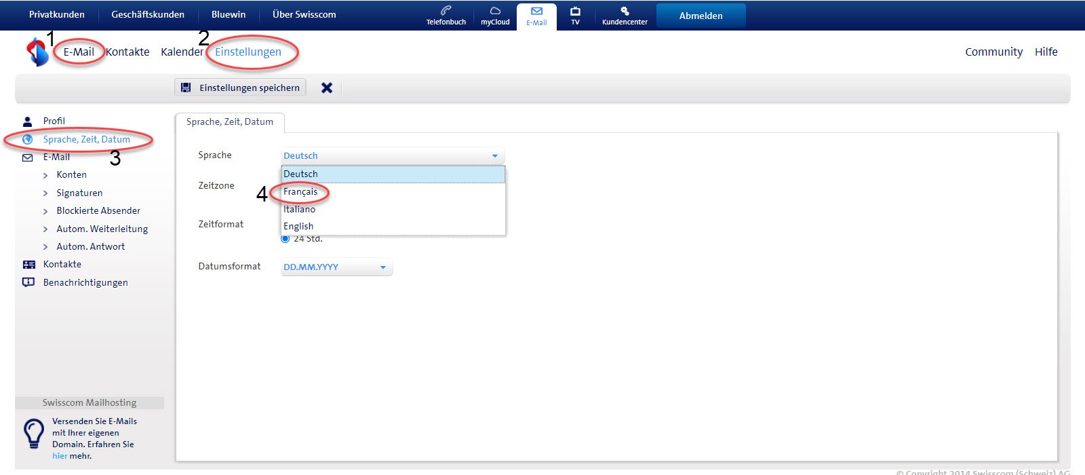Screen dimensions: 1085x475
Task: Open Sprache, Zeit, Datum in sidebar
Action: click(86, 139)
